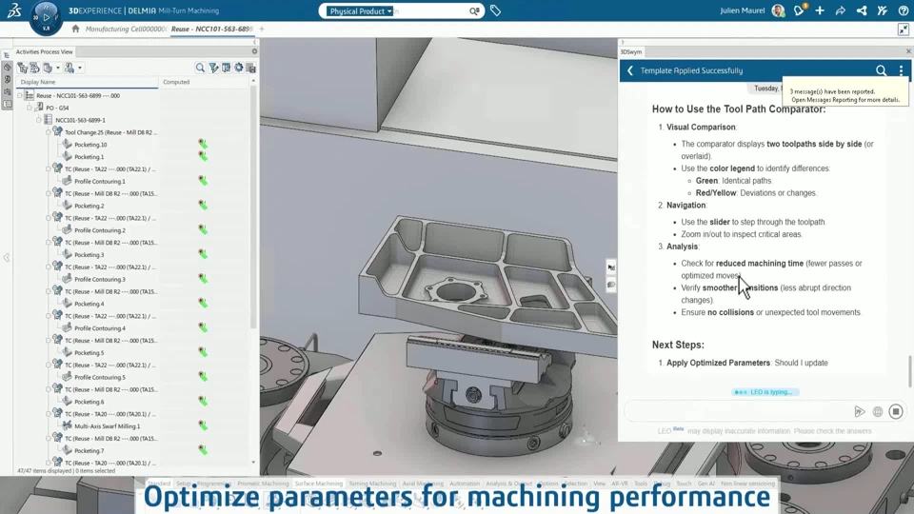Open the 3DEXPERIENCE compass
The image size is (914, 514).
(x=46, y=17)
